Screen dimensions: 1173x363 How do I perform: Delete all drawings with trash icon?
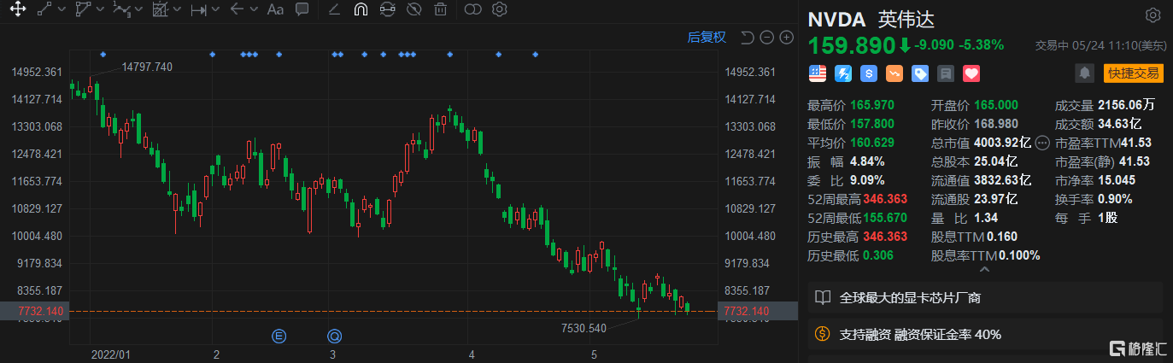click(440, 10)
